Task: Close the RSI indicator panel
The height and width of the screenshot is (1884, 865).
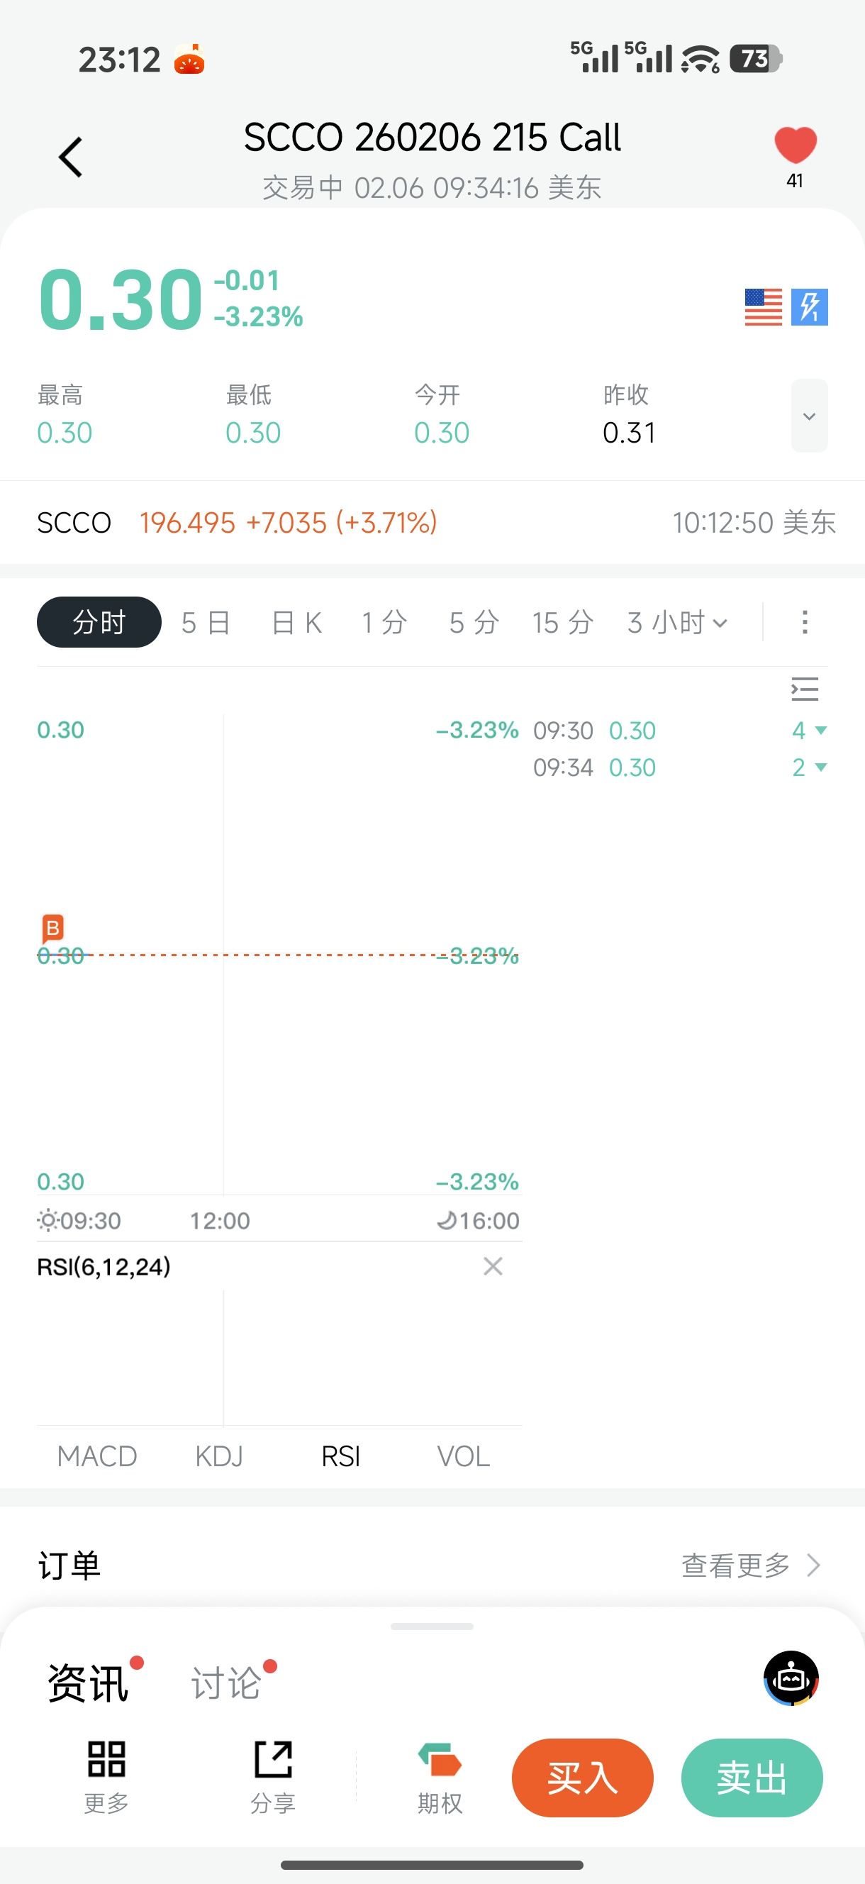Action: 493,1267
